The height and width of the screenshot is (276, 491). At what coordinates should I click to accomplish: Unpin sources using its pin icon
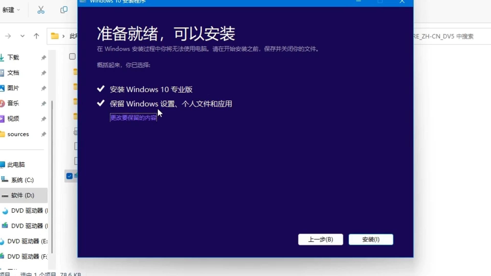pyautogui.click(x=44, y=134)
